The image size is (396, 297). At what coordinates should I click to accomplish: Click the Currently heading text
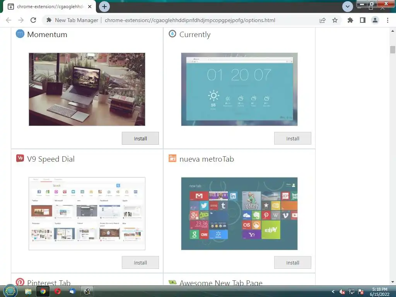click(x=195, y=34)
